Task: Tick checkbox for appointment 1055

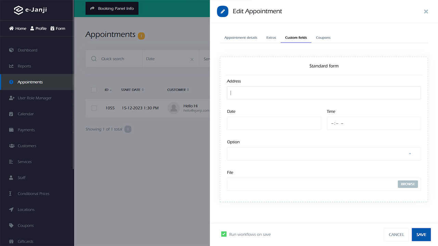Action: [x=94, y=108]
